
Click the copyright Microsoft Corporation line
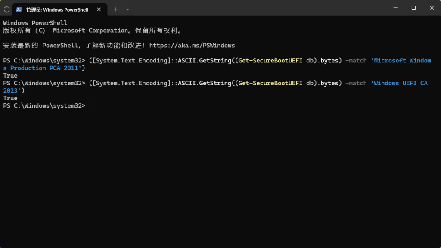[92, 31]
